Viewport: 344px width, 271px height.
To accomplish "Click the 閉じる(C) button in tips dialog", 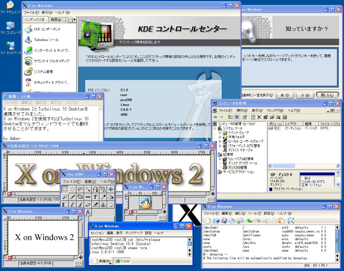I will 327,95.
